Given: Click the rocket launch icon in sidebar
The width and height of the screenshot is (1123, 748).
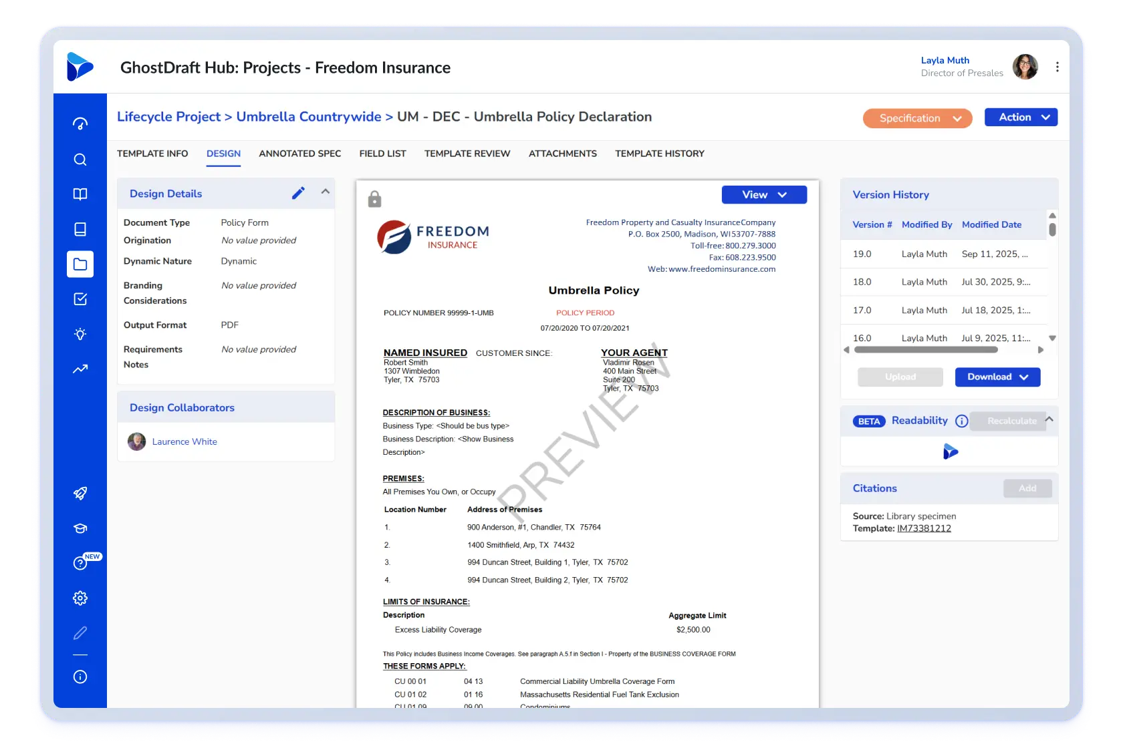Looking at the screenshot, I should (x=80, y=494).
